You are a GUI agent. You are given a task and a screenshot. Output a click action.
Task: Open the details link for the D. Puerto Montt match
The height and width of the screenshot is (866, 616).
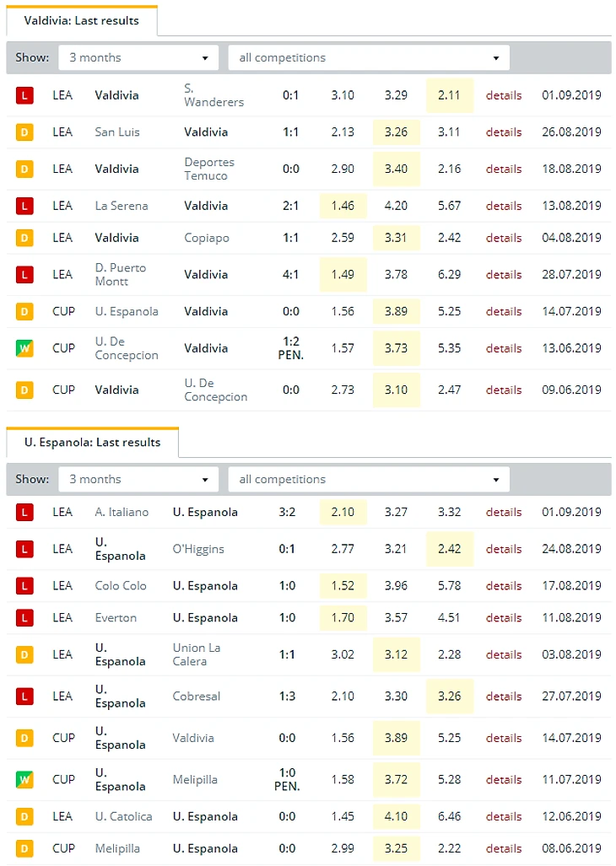pyautogui.click(x=504, y=275)
